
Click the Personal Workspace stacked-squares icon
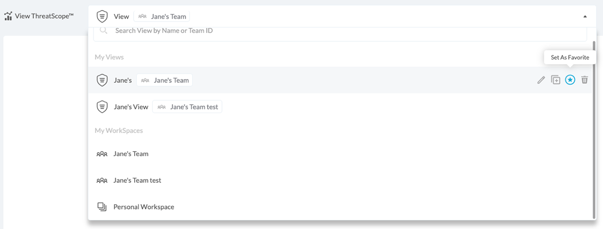pyautogui.click(x=102, y=207)
